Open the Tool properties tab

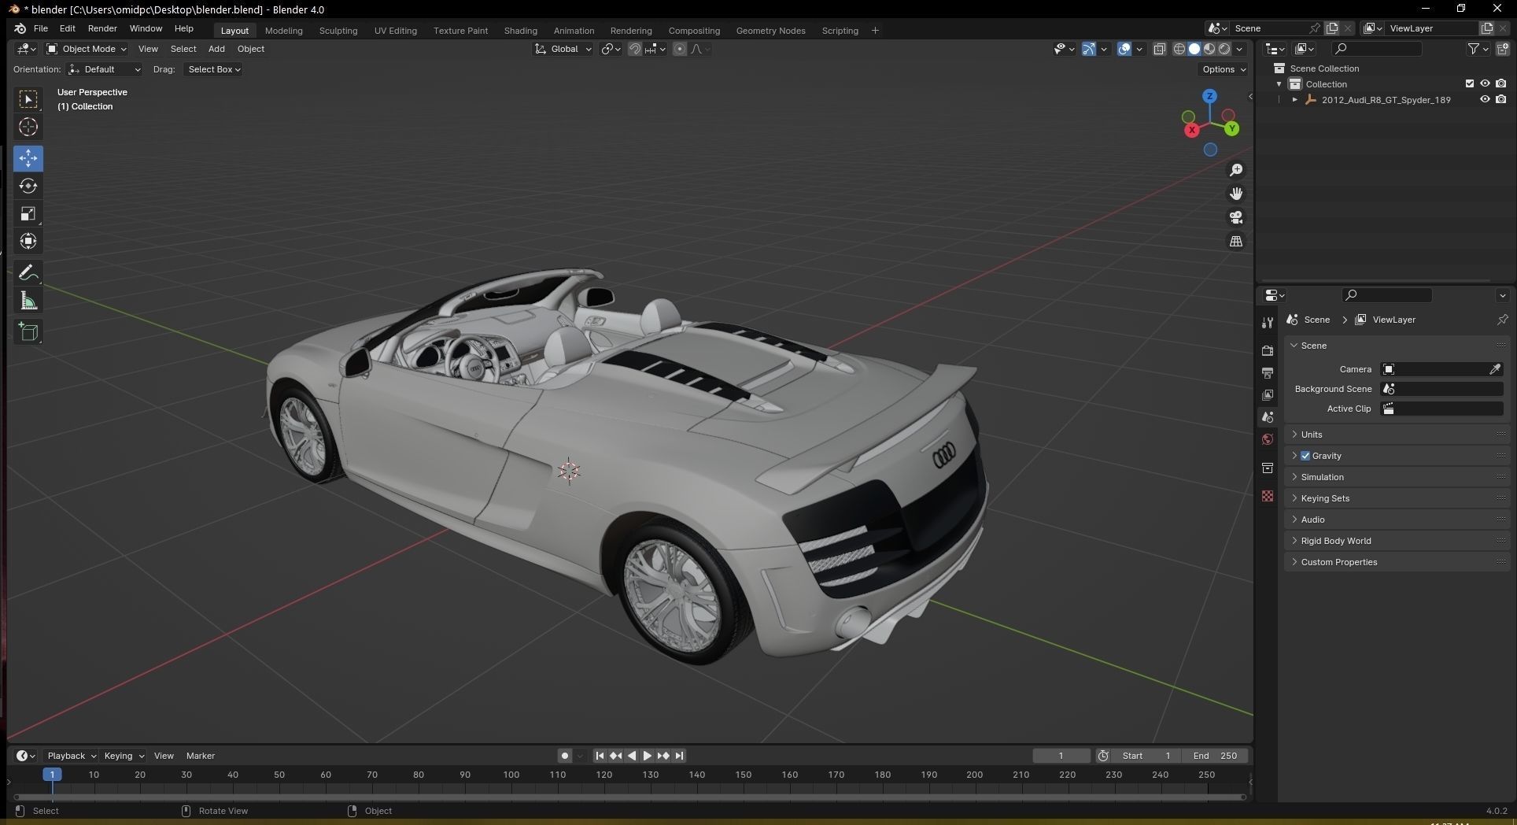[x=1267, y=323]
